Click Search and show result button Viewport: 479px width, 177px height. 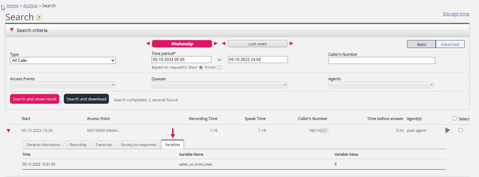click(34, 99)
